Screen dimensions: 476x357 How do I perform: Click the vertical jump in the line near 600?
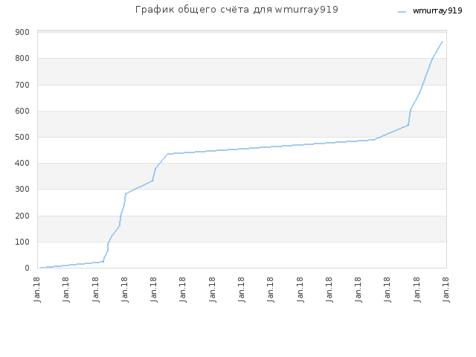click(x=410, y=118)
